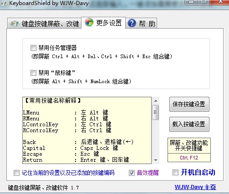Click the 屏蔽、改键功能开关快捷键 label
Image resolution: width=229 pixels, height=194 pixels.
[x=189, y=145]
